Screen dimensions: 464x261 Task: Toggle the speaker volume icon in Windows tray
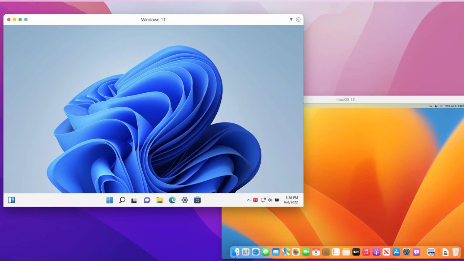click(270, 200)
